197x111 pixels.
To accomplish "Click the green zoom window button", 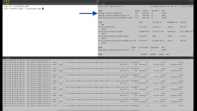I will (x=9, y=1).
